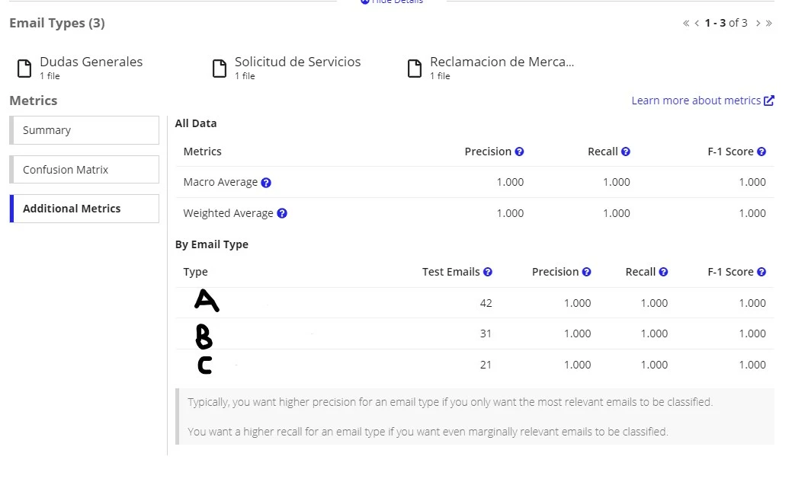The image size is (792, 485).
Task: Select the Additional Metrics tab
Action: pos(85,209)
